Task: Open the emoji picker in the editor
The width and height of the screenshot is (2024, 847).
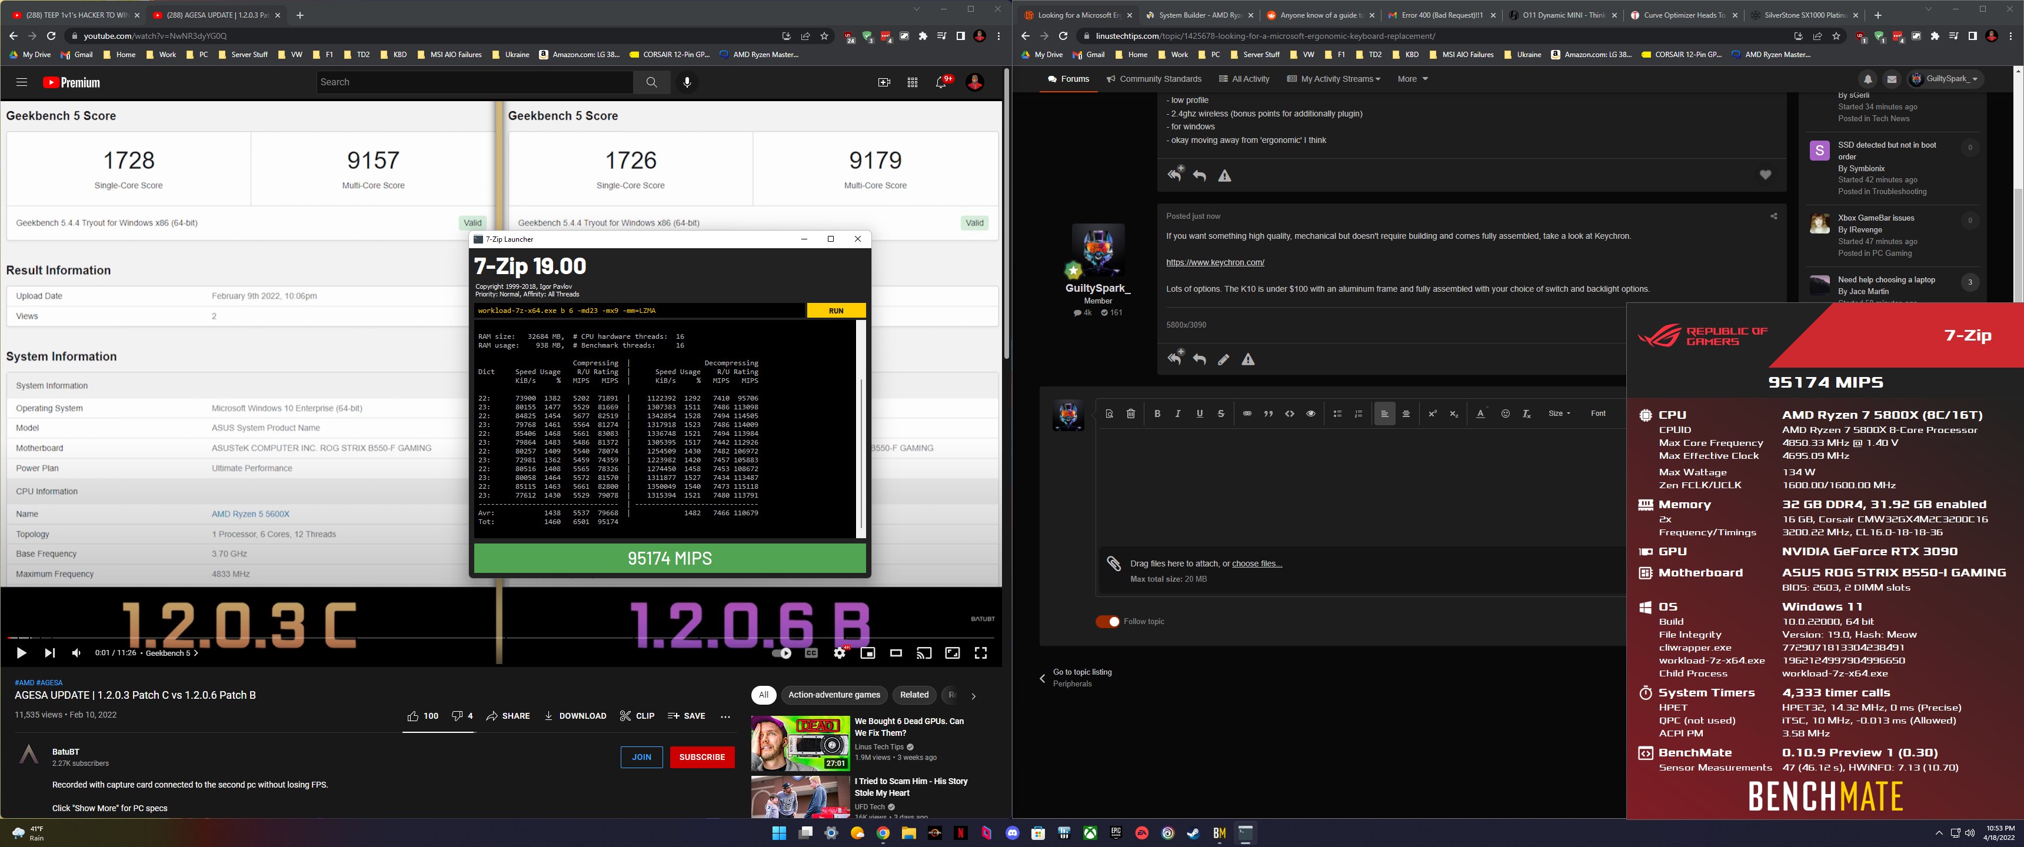Action: [x=1506, y=414]
